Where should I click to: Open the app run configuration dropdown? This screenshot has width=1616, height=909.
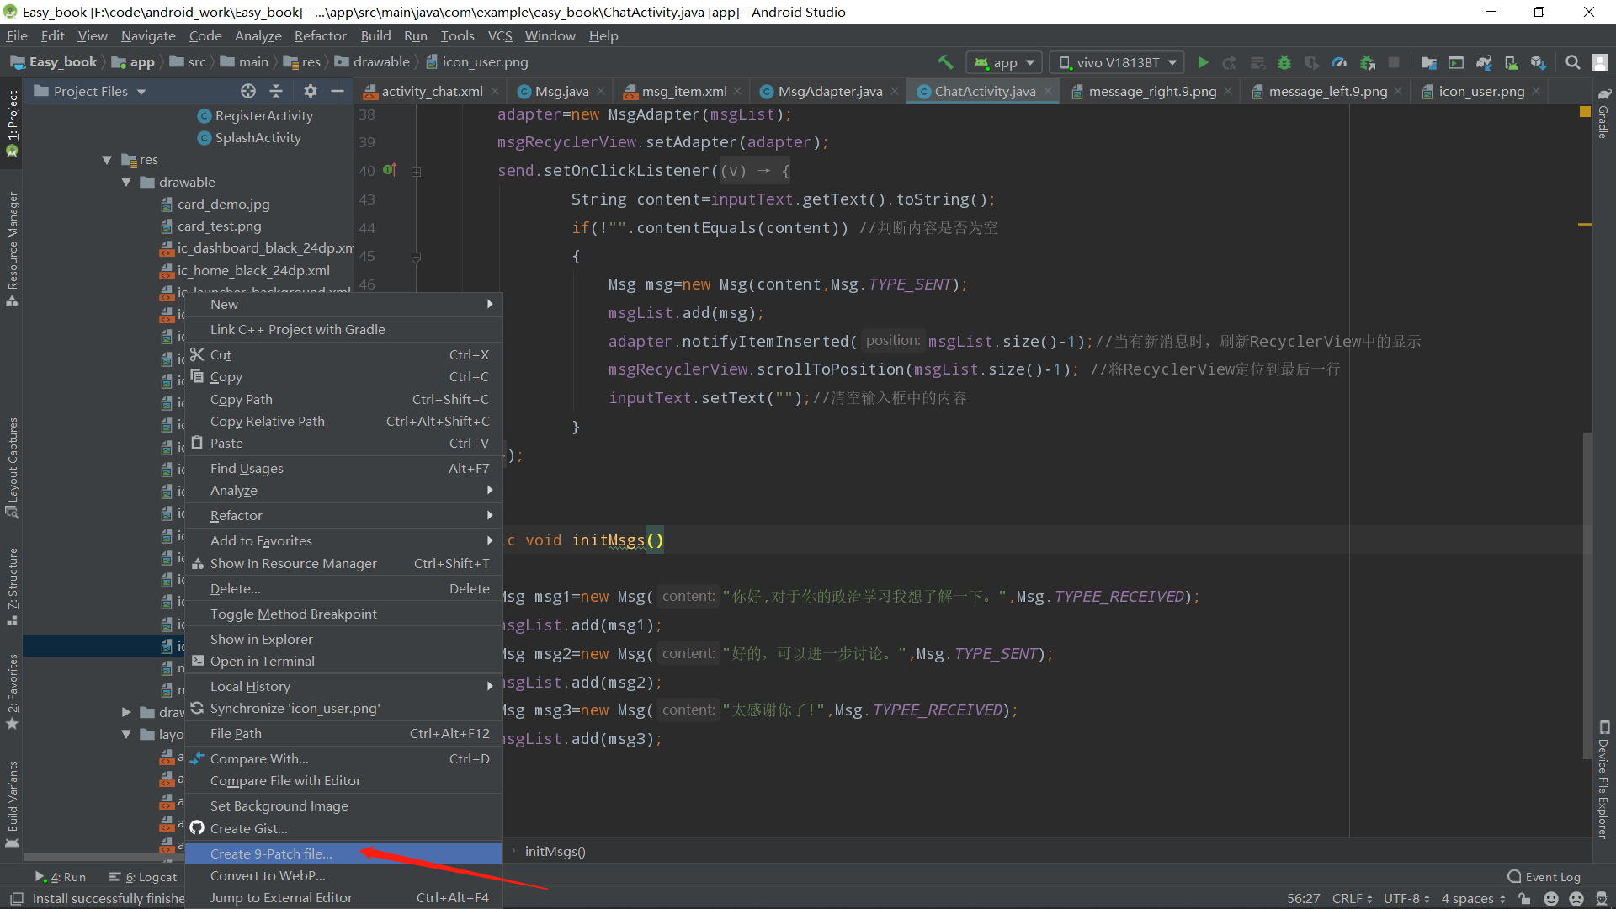click(x=1003, y=61)
